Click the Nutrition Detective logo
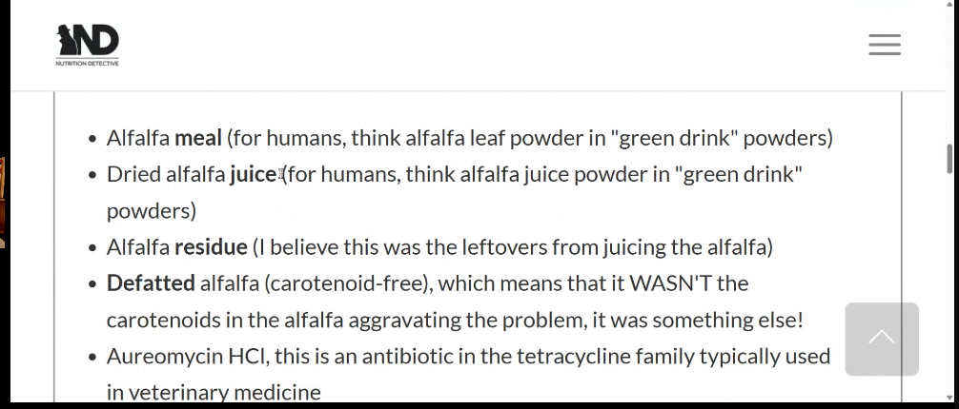Image resolution: width=959 pixels, height=409 pixels. tap(88, 45)
